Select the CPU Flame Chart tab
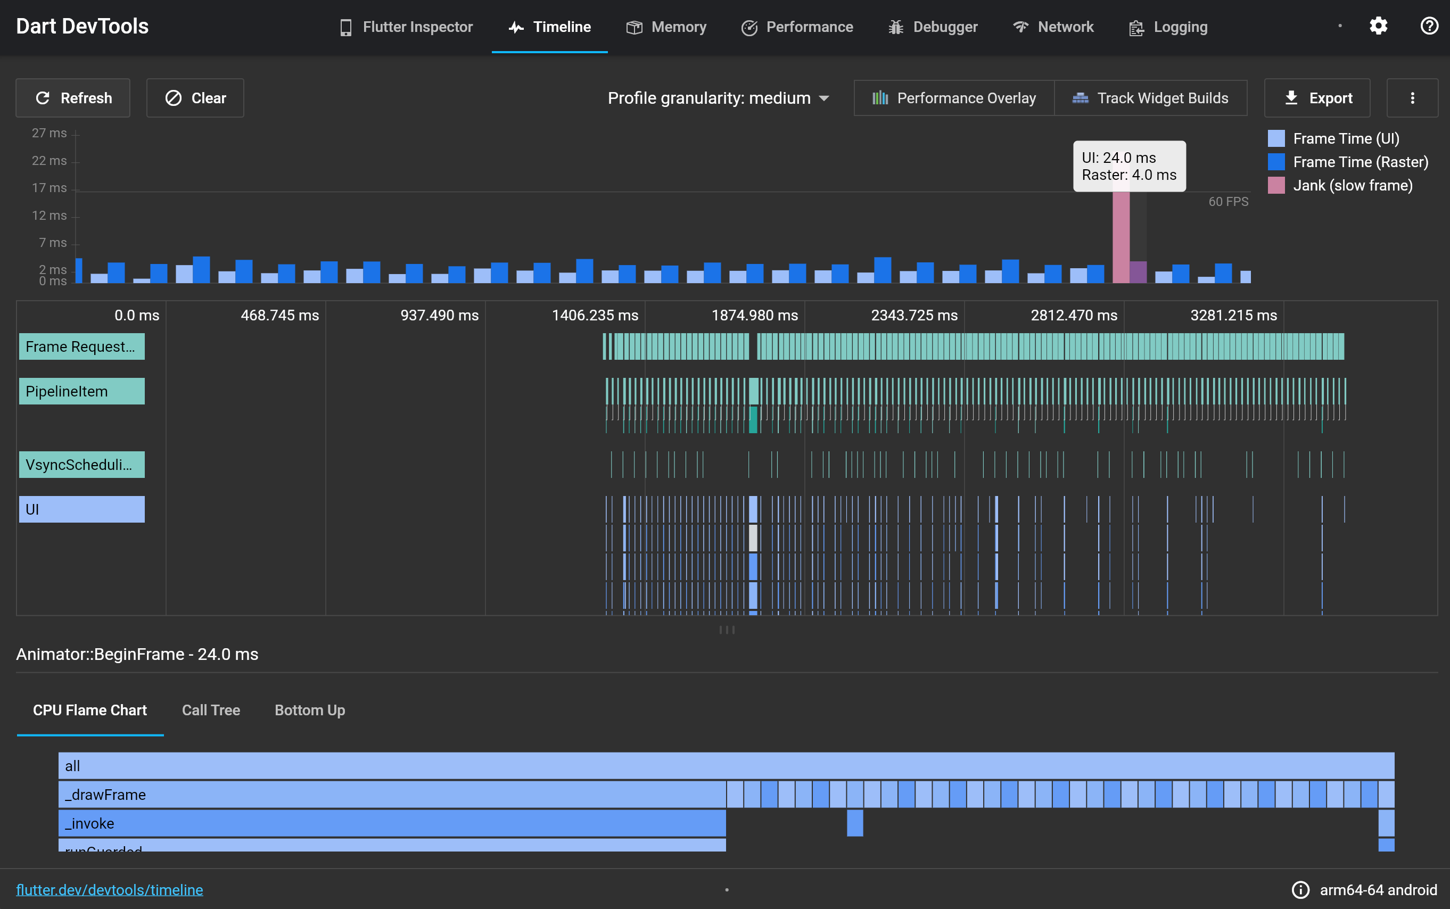This screenshot has height=909, width=1450. [x=90, y=710]
